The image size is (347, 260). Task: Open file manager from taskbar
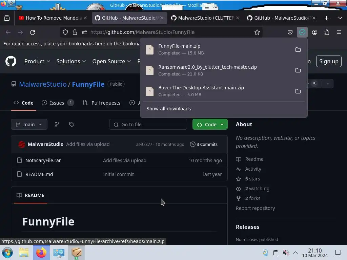24,253
